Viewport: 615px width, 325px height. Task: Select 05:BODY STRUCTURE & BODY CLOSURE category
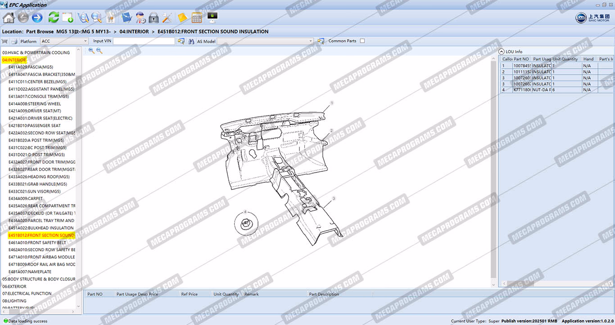click(39, 279)
